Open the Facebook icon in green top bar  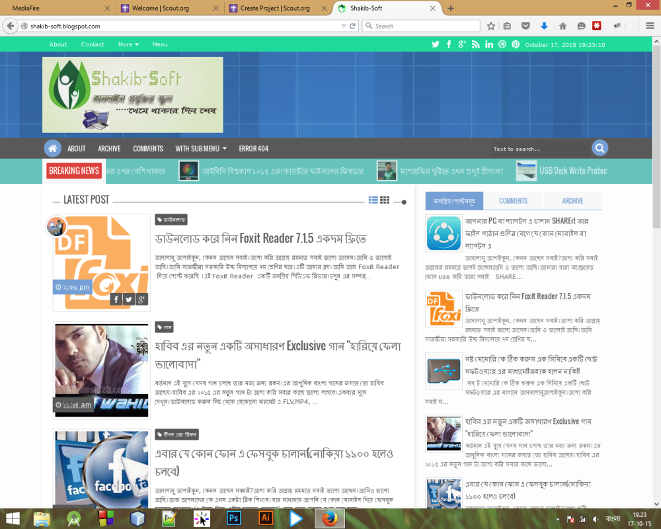449,44
